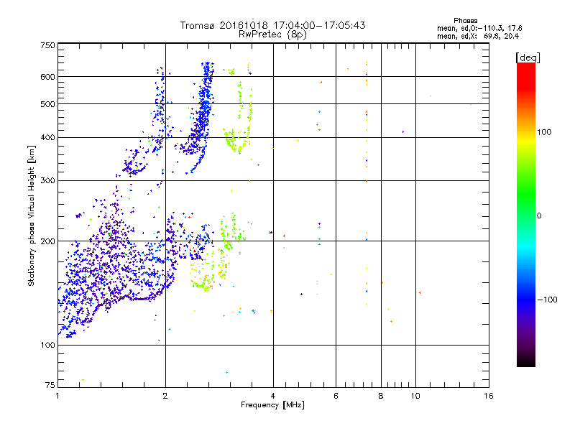Viewport: 575px width, 431px height.
Task: Click the y-axis label '500'
Action: [47, 104]
